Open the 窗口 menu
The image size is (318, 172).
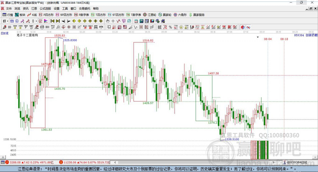73,8
